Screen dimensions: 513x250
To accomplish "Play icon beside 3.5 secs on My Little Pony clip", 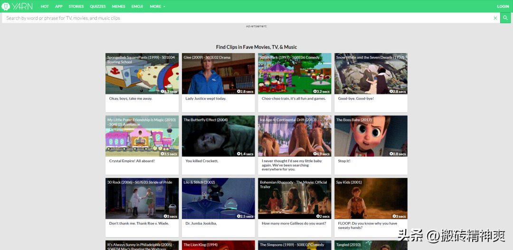I will (162, 154).
